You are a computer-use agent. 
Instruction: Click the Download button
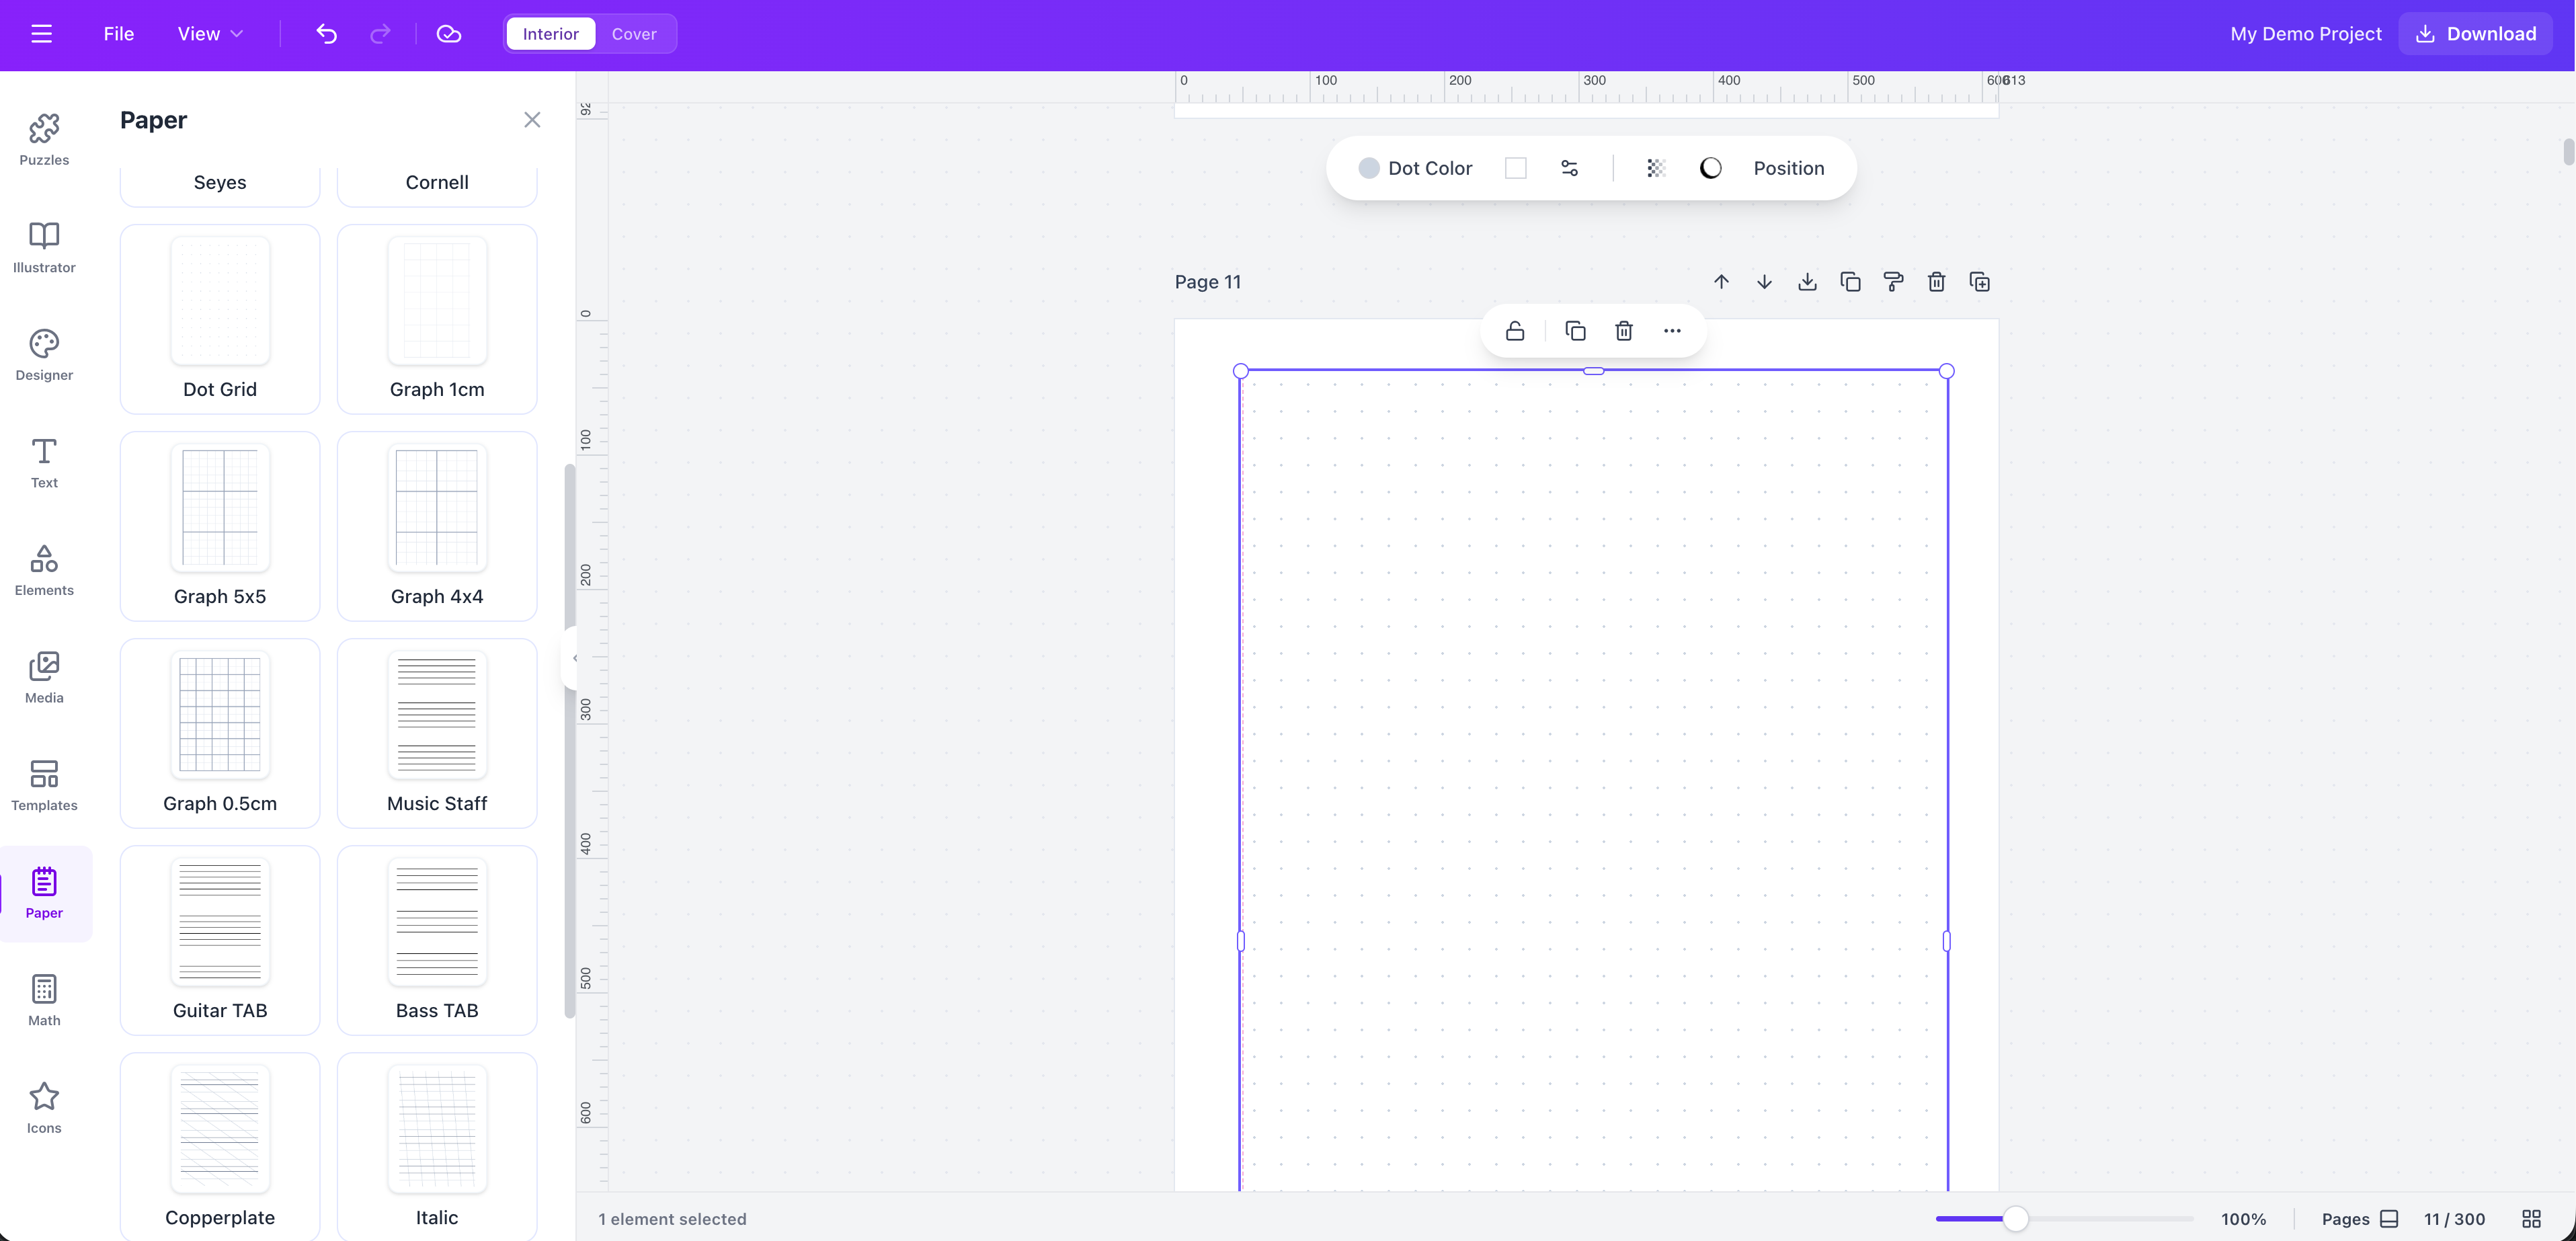[2474, 33]
